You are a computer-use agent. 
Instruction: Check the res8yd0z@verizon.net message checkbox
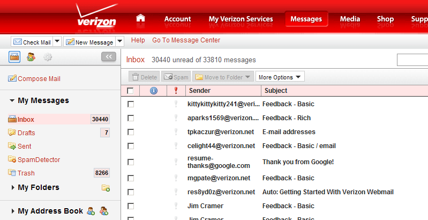(131, 192)
